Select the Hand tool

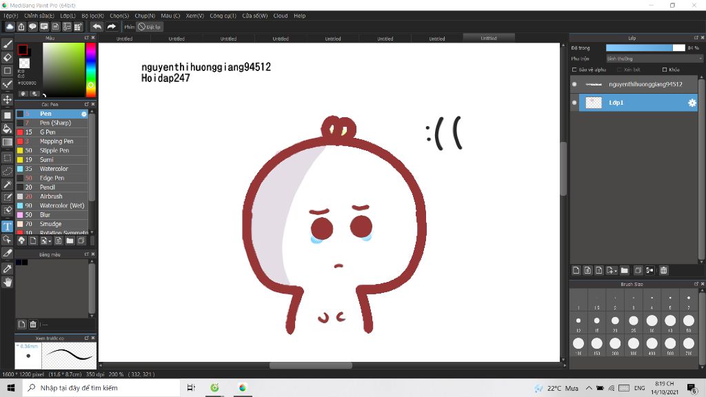[x=7, y=282]
